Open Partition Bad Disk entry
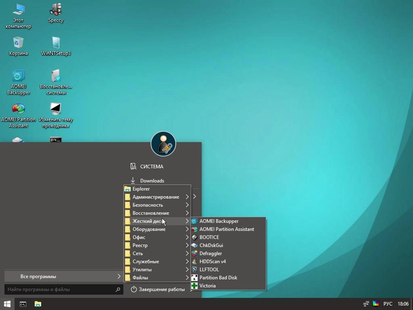Screen dimensions: 413x310 point(228,278)
